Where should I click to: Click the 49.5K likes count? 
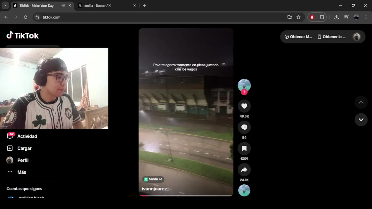tap(244, 116)
